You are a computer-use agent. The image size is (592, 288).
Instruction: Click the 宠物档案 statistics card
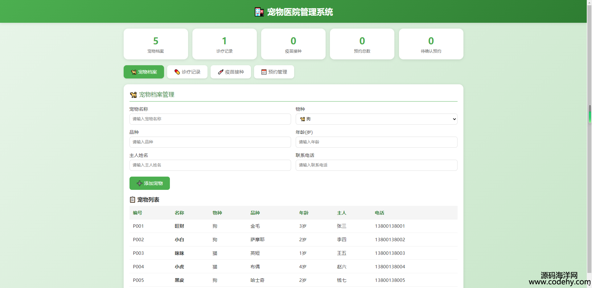(156, 44)
